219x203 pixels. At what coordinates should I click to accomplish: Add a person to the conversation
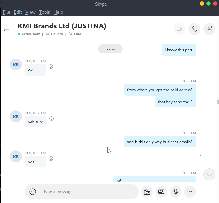click(209, 29)
